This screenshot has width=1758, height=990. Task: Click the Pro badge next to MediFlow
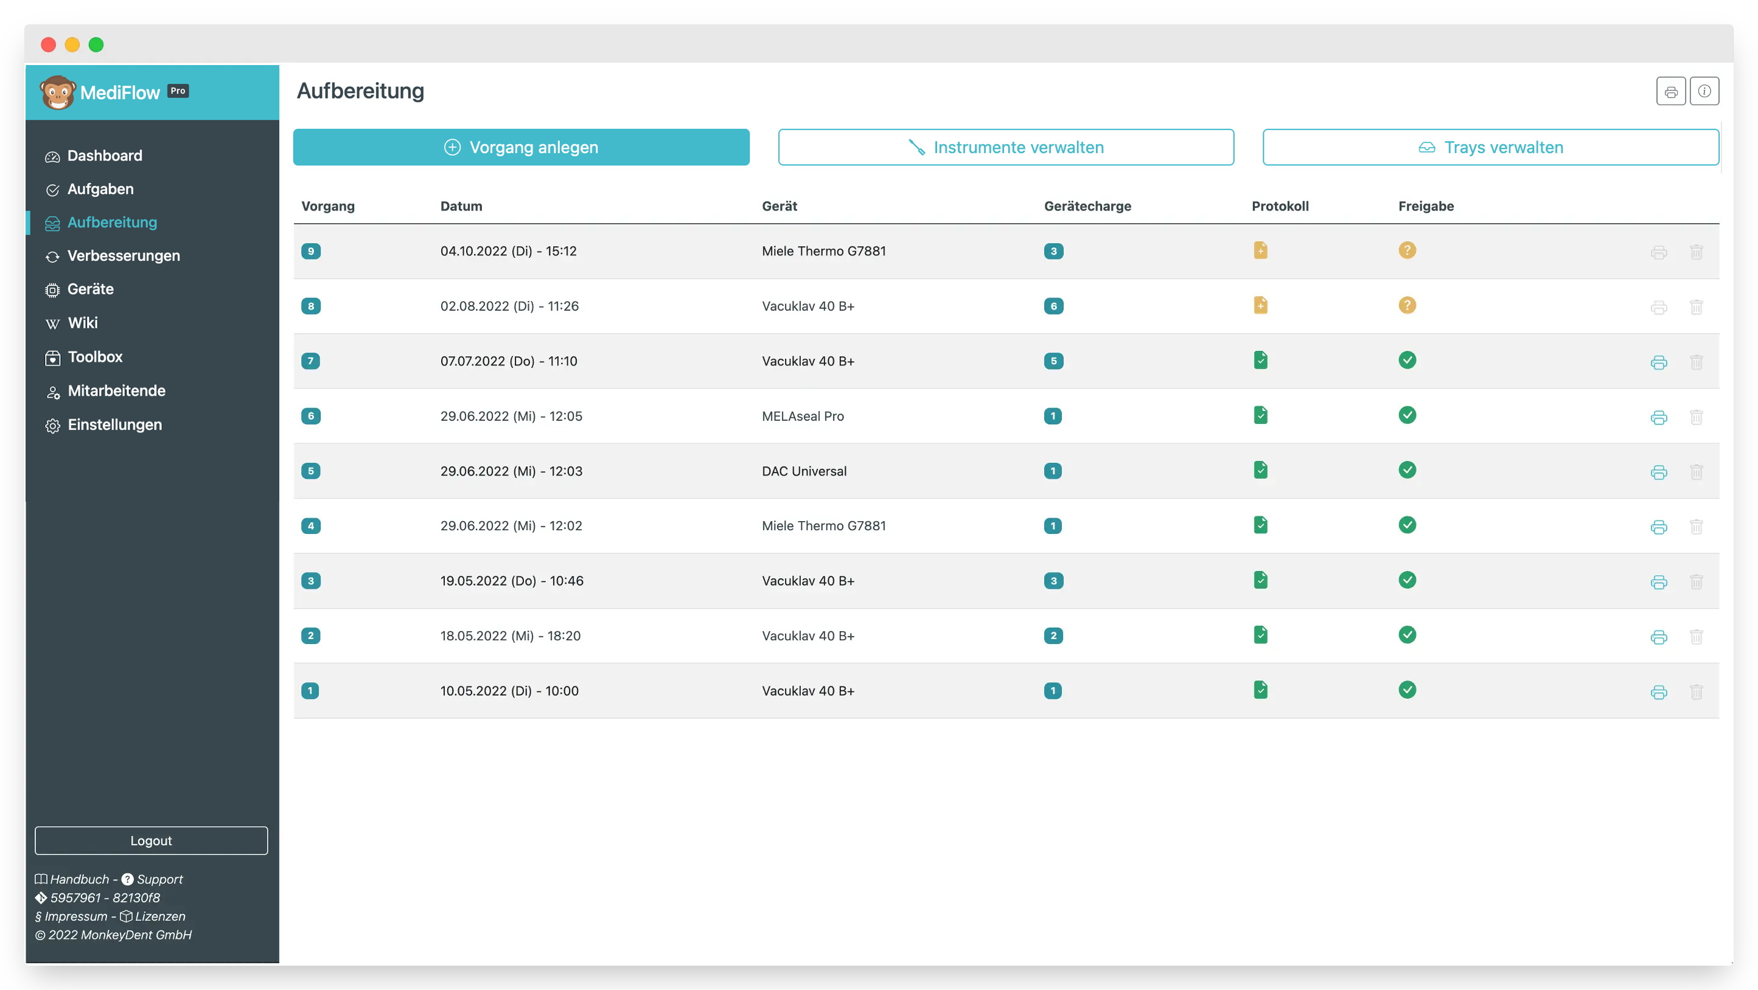(178, 91)
